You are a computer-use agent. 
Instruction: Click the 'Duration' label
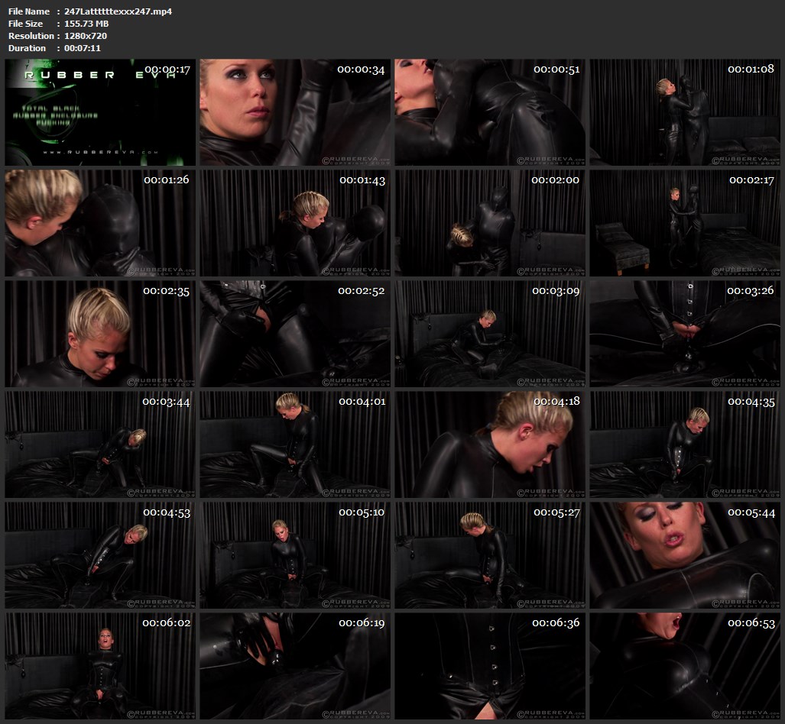27,48
